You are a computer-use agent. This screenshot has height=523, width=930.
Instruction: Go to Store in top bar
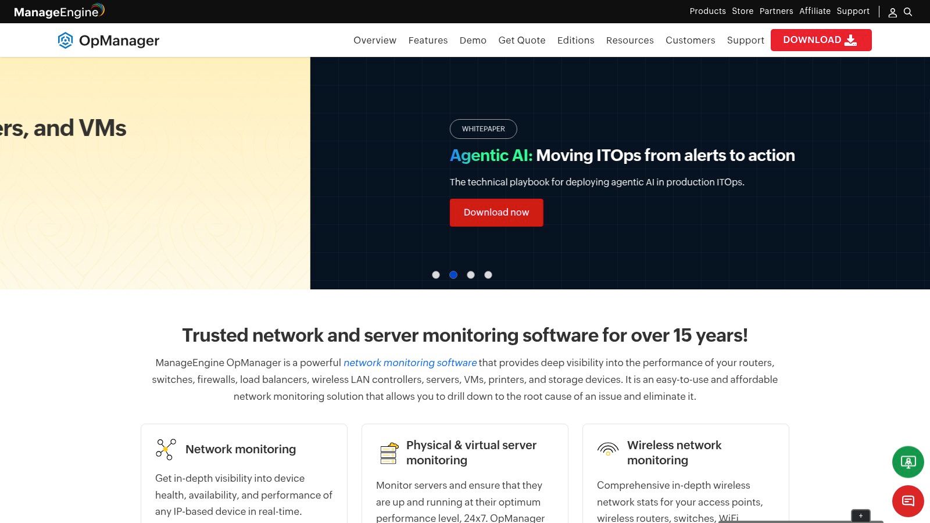coord(742,11)
